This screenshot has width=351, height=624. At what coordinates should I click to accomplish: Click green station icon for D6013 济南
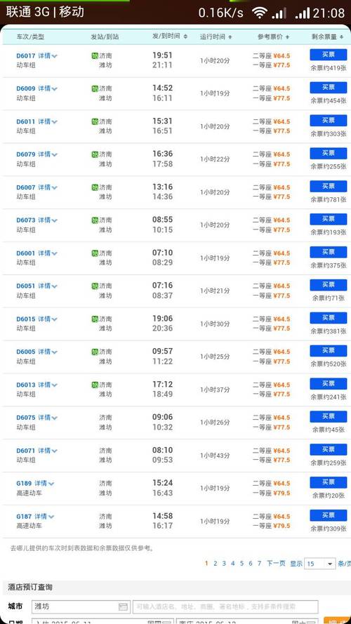(95, 385)
